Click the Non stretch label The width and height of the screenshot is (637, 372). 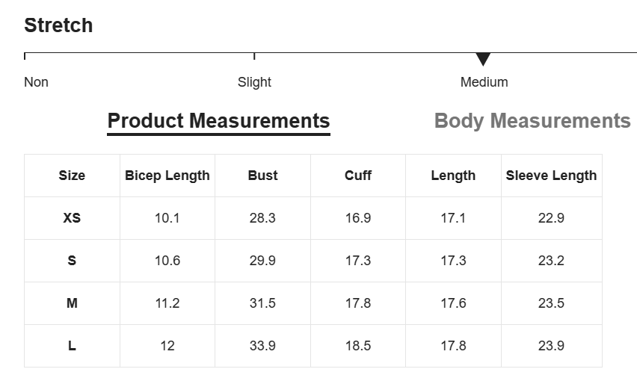pyautogui.click(x=36, y=82)
